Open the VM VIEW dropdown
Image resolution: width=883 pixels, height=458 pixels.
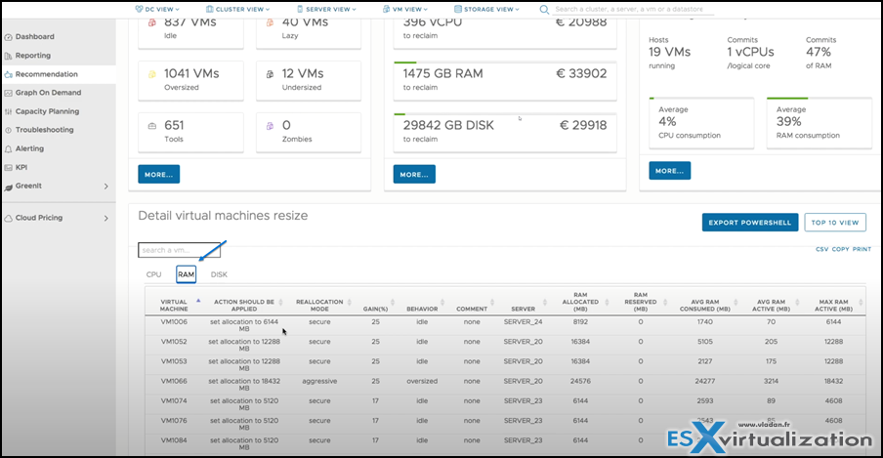pyautogui.click(x=405, y=9)
